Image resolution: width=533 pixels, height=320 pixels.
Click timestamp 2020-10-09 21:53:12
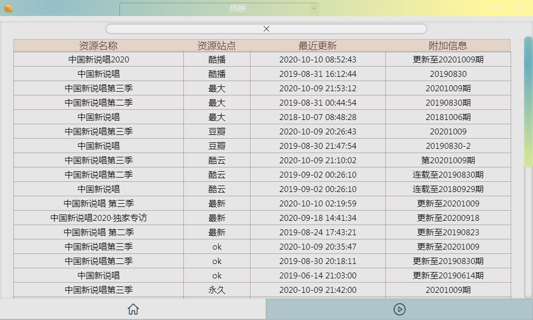(x=318, y=89)
